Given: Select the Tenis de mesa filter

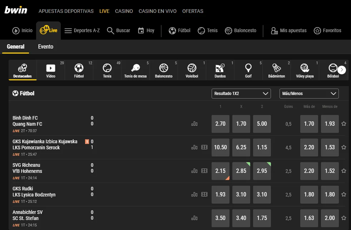Looking at the screenshot, I should [135, 70].
